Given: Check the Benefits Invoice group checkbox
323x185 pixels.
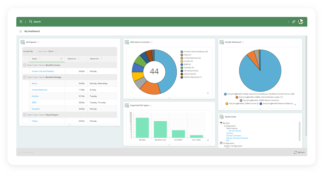Looking at the screenshot, I should (24, 65).
